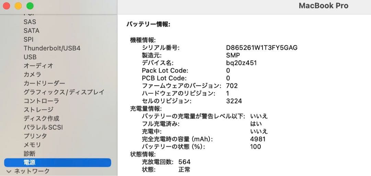This screenshot has height=176, width=371.
Task: Click the 充放電回数 label
Action: point(158,162)
